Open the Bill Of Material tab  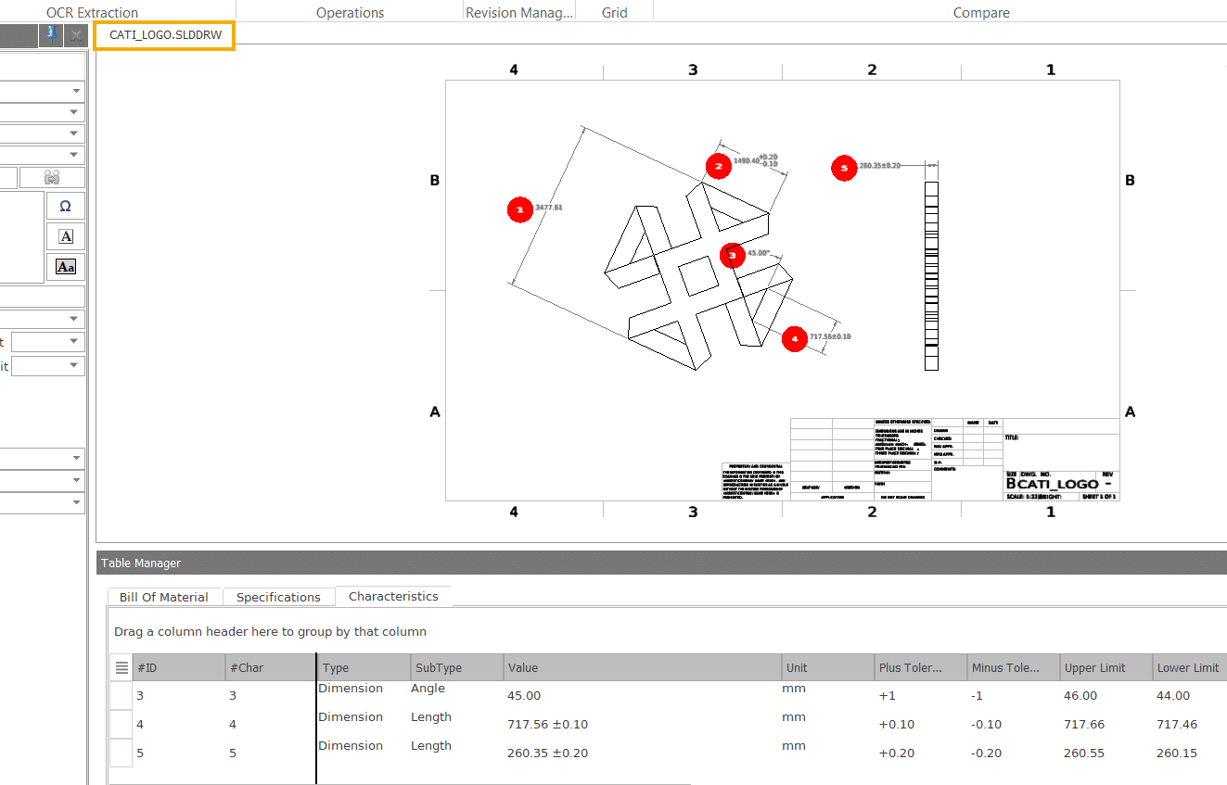[164, 597]
